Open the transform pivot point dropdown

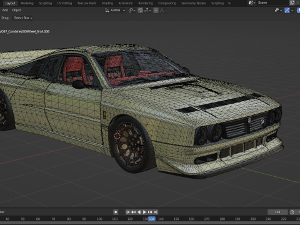pyautogui.click(x=132, y=10)
